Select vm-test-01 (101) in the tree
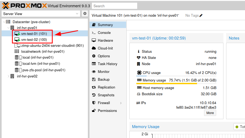Screen dimensions: 245x138 pos(34,34)
